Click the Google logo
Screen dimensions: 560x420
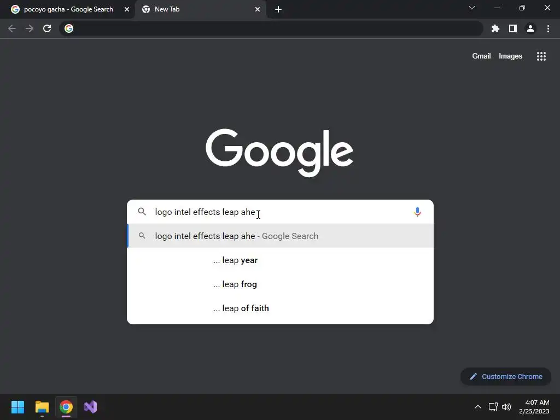pyautogui.click(x=279, y=153)
